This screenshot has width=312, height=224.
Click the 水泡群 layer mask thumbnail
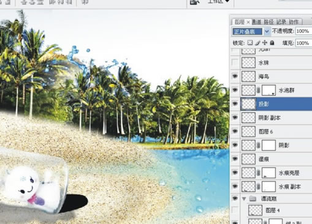click(268, 90)
